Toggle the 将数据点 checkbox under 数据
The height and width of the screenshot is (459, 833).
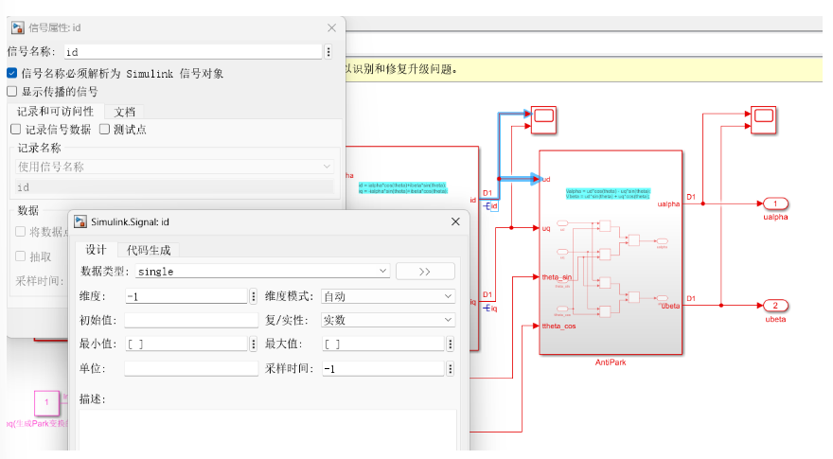point(20,232)
